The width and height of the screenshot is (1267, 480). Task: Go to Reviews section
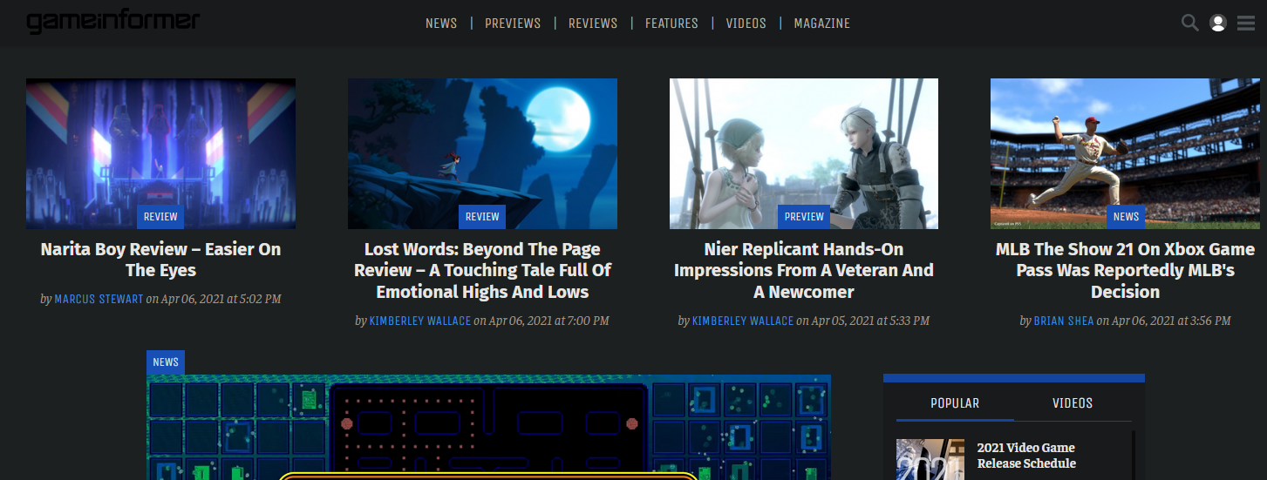point(593,24)
